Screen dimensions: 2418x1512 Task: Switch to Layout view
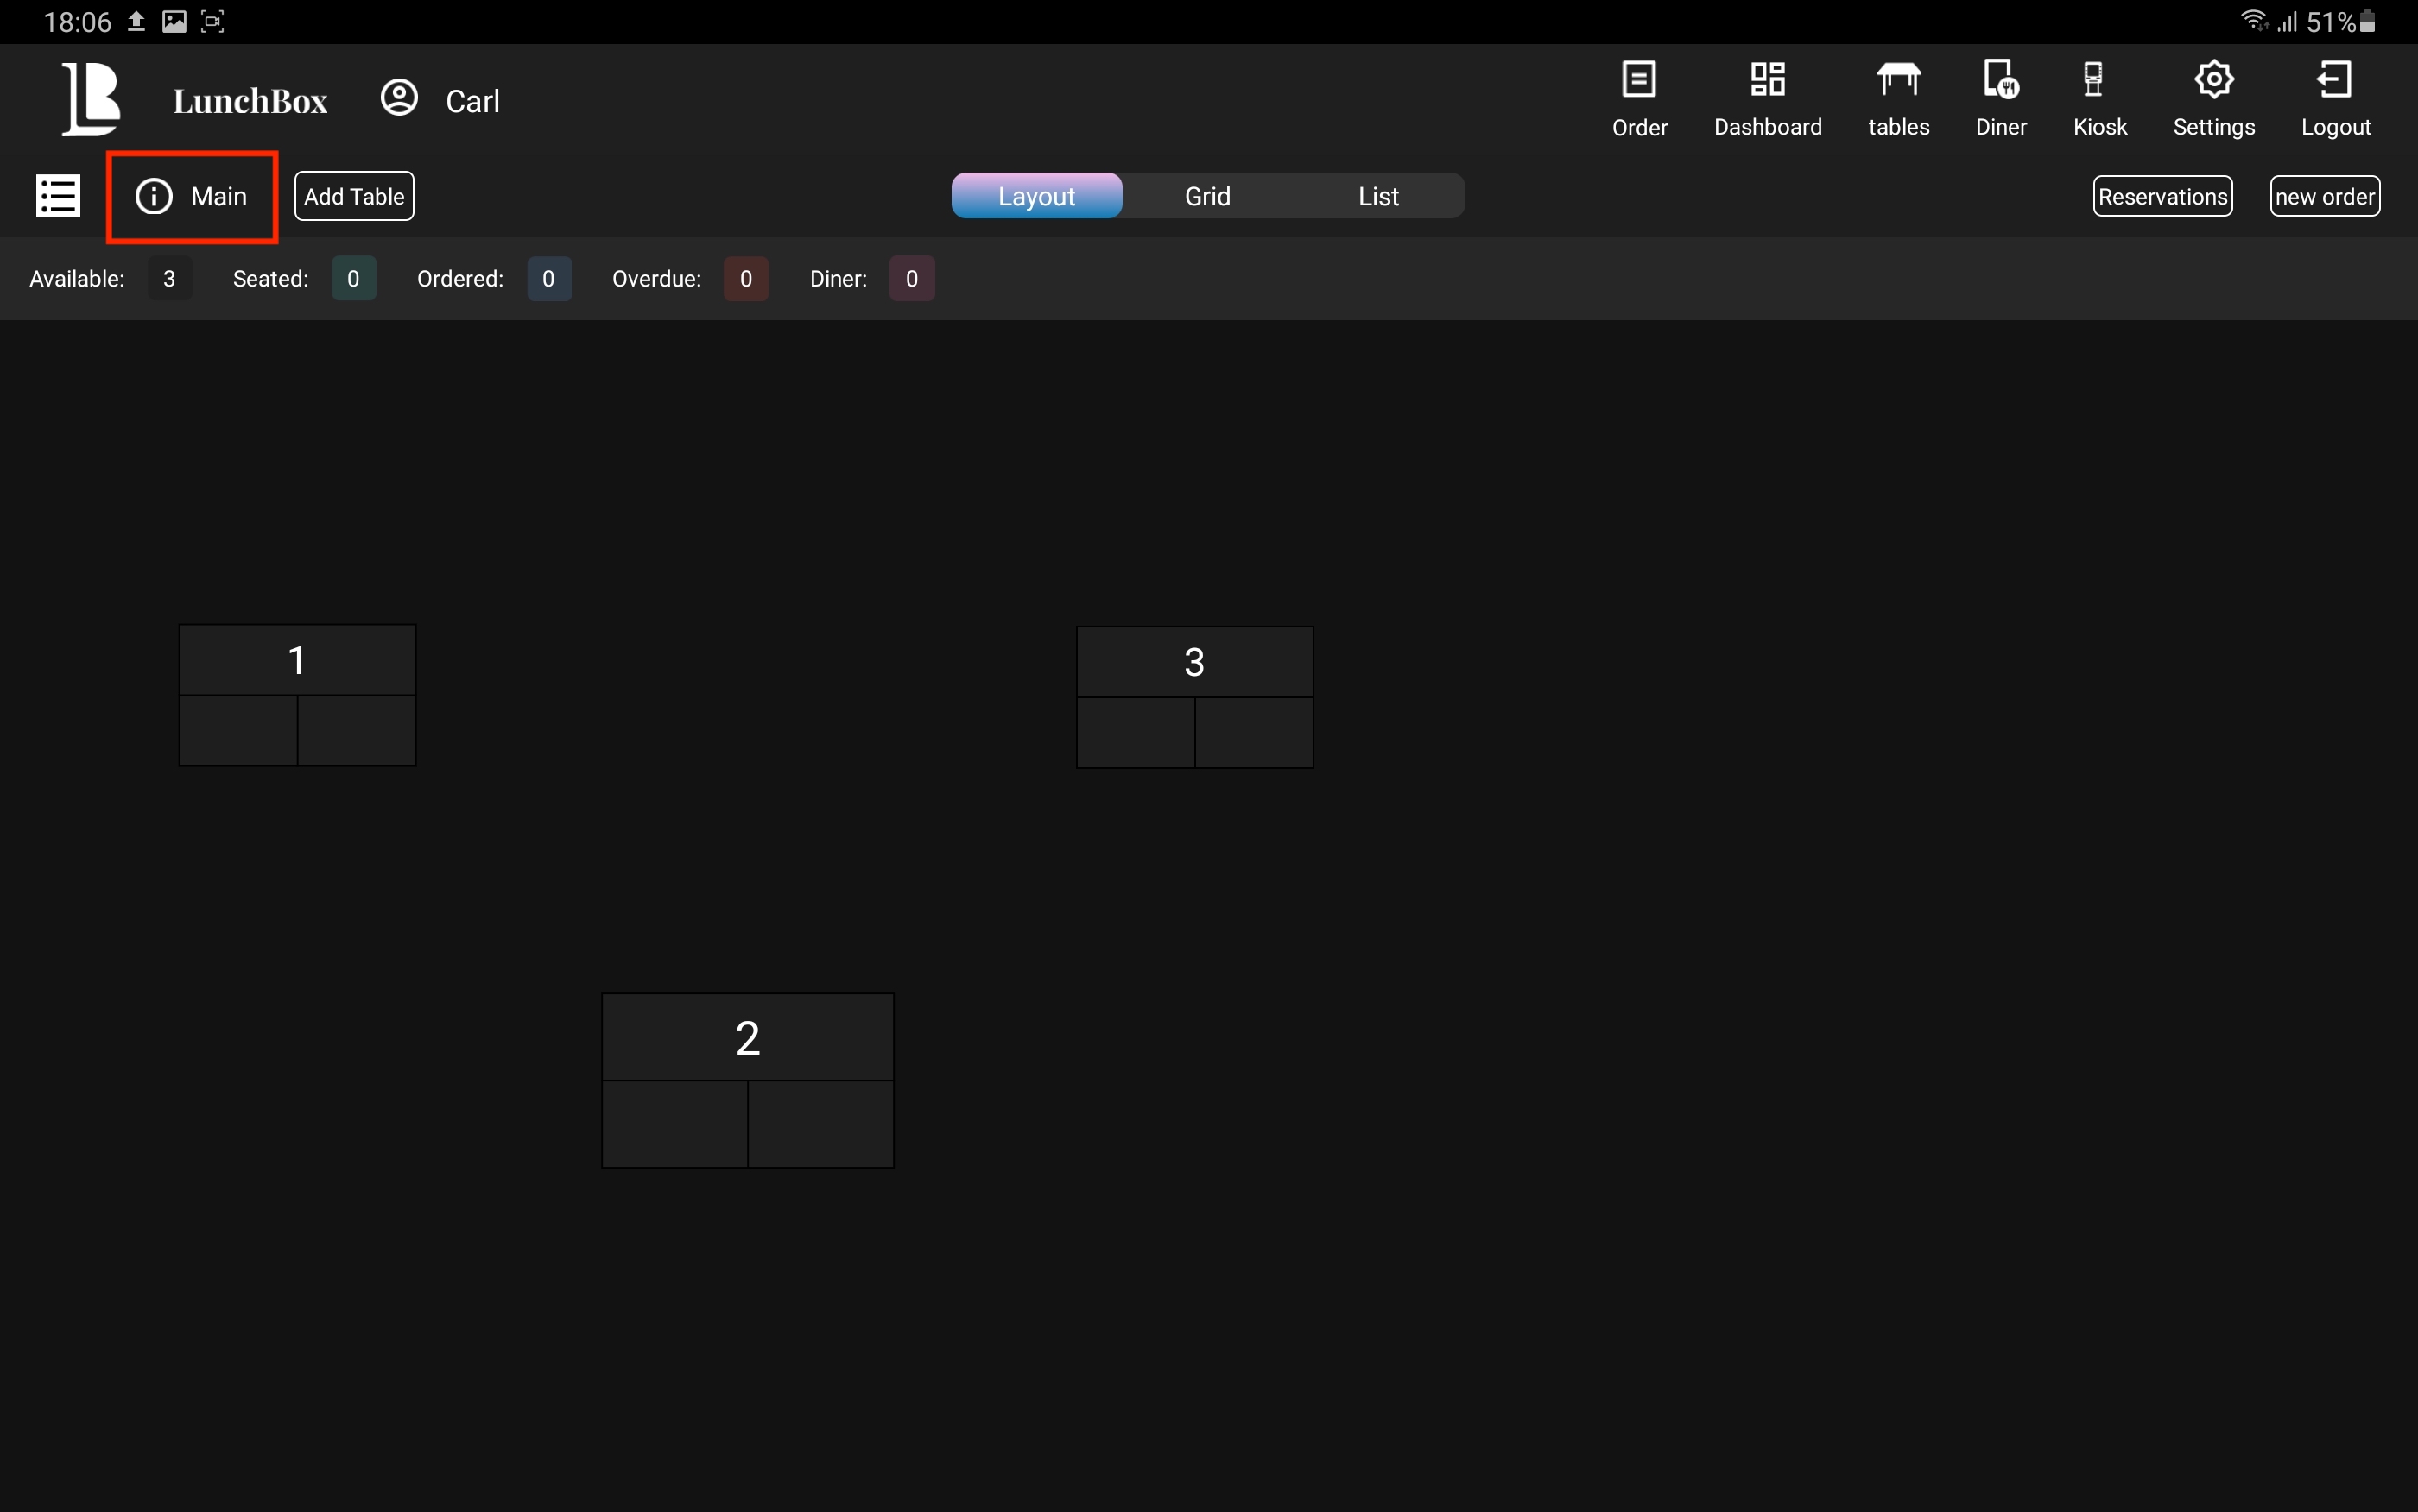[x=1036, y=197]
